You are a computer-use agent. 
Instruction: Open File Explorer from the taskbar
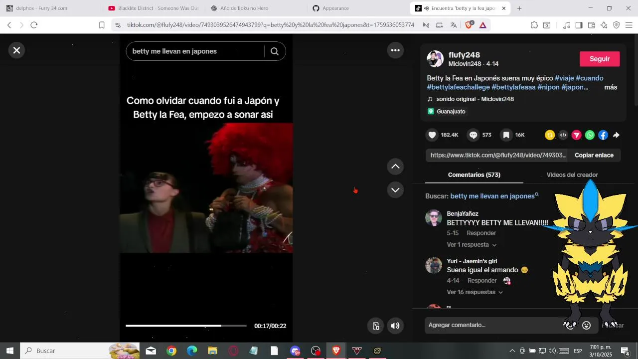pyautogui.click(x=213, y=351)
